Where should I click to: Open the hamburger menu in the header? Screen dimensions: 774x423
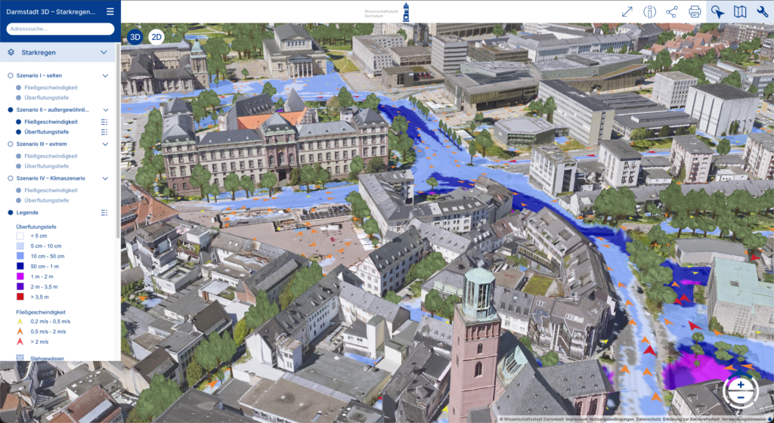click(110, 11)
